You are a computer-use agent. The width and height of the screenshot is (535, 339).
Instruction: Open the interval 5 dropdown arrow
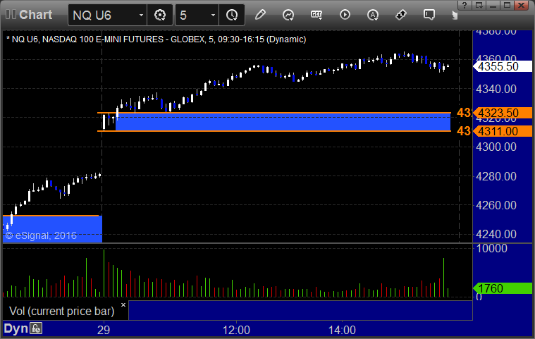coord(213,15)
